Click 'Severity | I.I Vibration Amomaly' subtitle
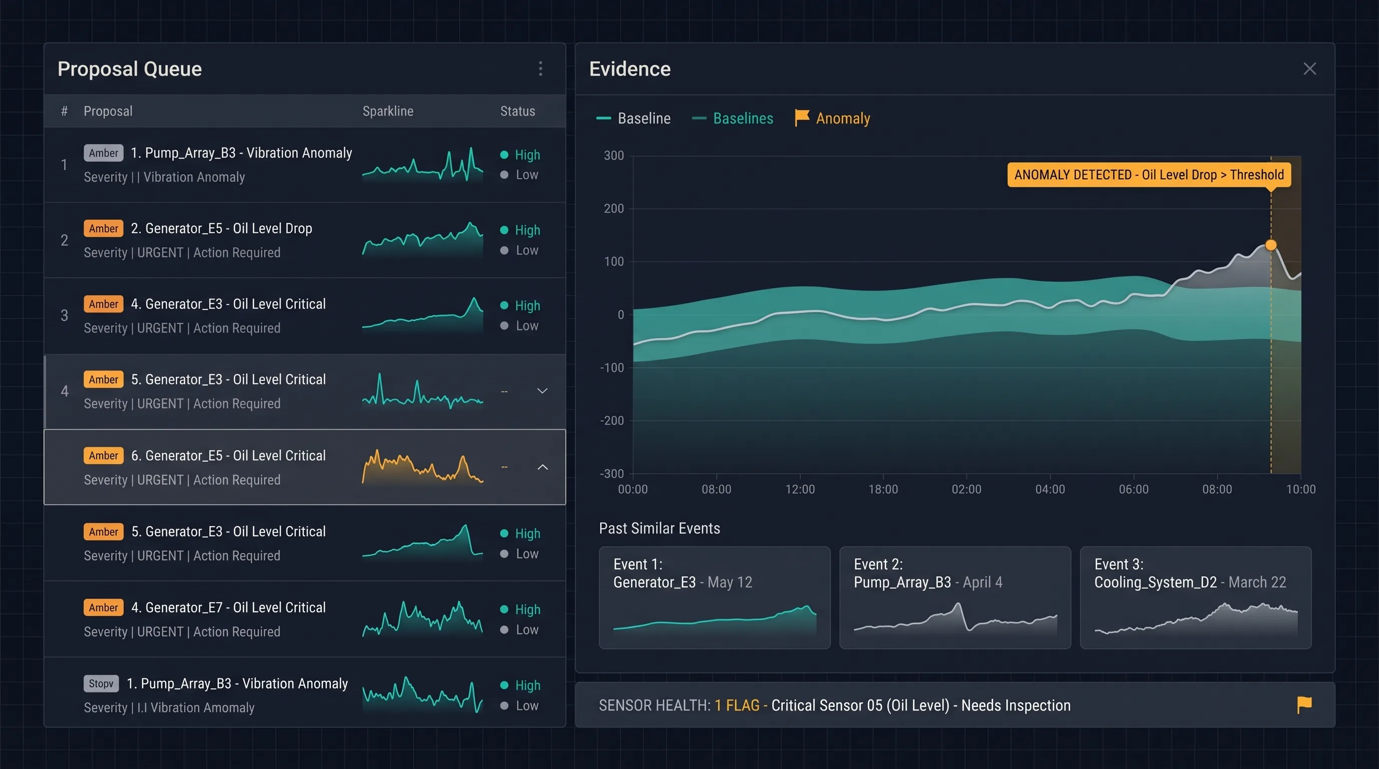 [169, 707]
